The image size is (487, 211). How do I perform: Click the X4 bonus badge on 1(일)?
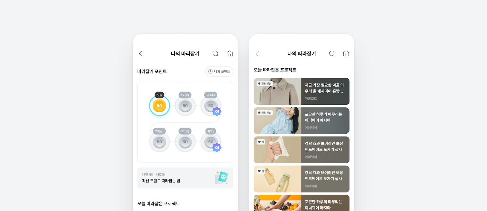tap(217, 148)
